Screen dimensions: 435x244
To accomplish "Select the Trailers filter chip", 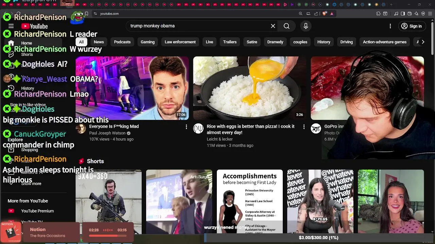I will click(230, 42).
